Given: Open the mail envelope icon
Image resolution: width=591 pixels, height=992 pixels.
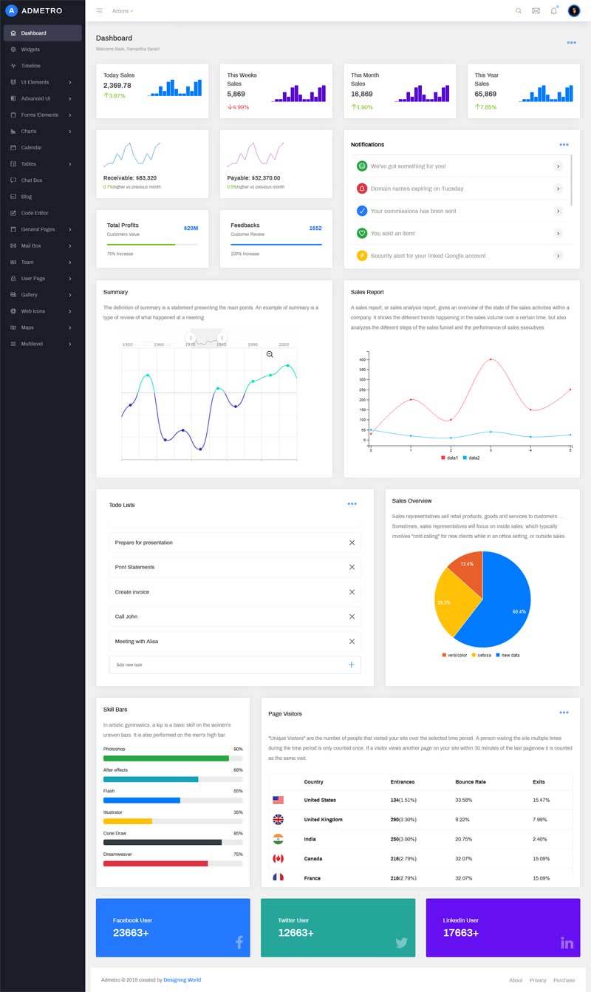Looking at the screenshot, I should click(536, 11).
